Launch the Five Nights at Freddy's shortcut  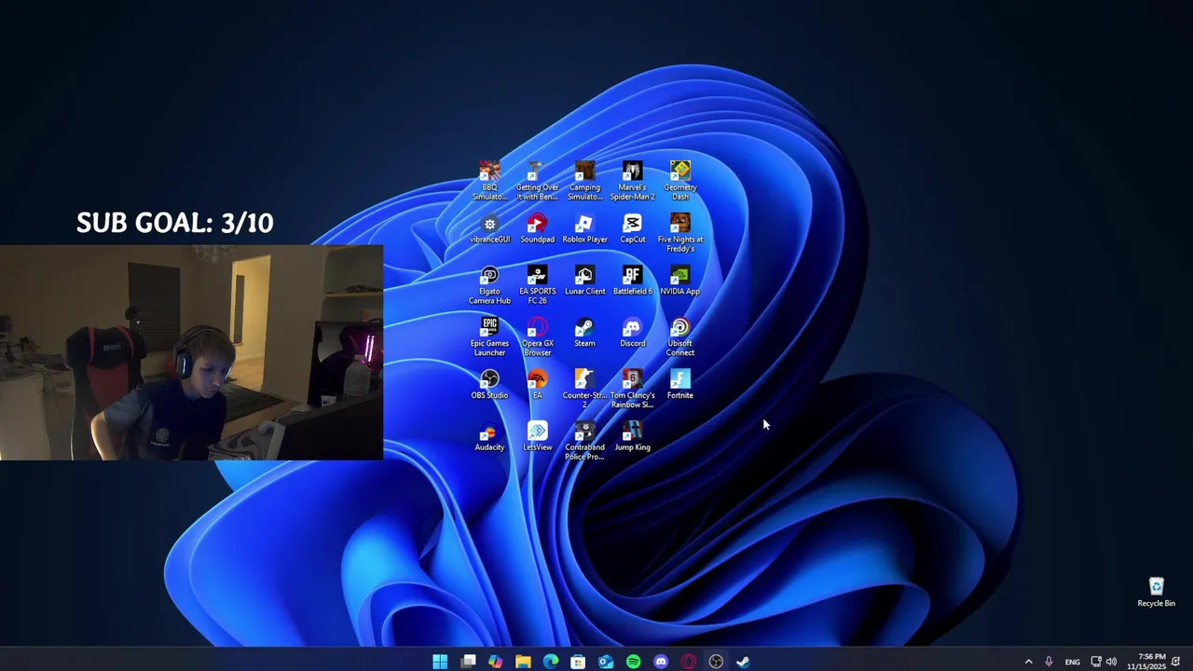(679, 233)
